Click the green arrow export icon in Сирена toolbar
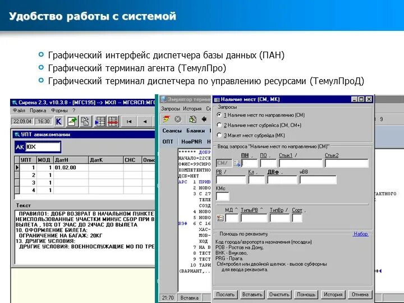Viewport: 404px width, 303px height. coord(72,121)
